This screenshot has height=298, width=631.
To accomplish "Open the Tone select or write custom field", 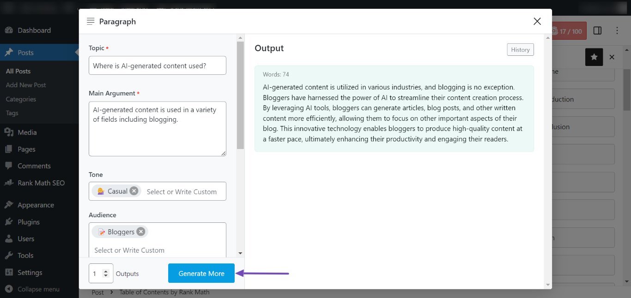I will pyautogui.click(x=182, y=191).
